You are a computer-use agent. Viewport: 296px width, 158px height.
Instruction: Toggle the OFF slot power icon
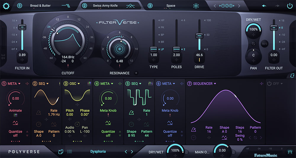tap(269, 84)
